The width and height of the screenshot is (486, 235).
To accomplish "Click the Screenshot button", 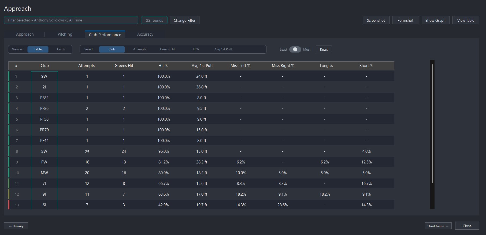I will pyautogui.click(x=376, y=20).
